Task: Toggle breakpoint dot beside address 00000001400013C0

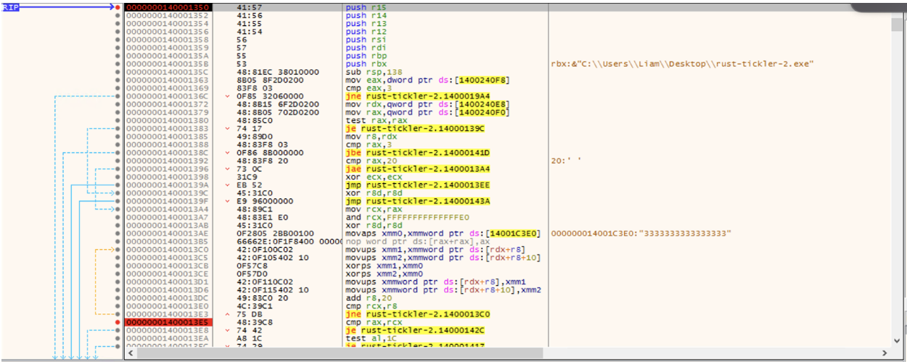Action: coord(118,251)
